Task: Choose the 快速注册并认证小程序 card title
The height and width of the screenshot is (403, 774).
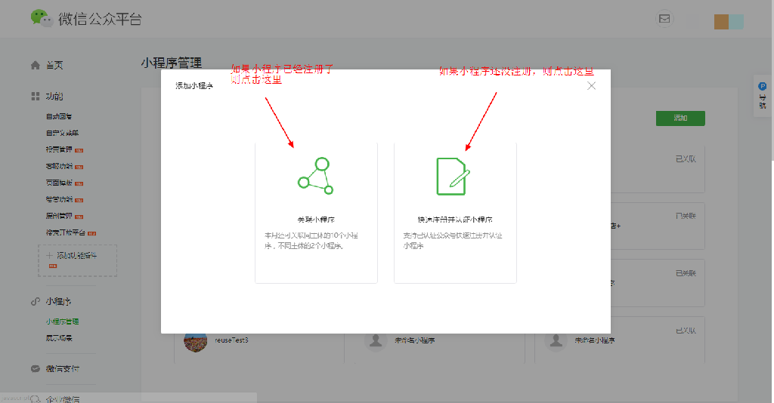Action: click(455, 220)
